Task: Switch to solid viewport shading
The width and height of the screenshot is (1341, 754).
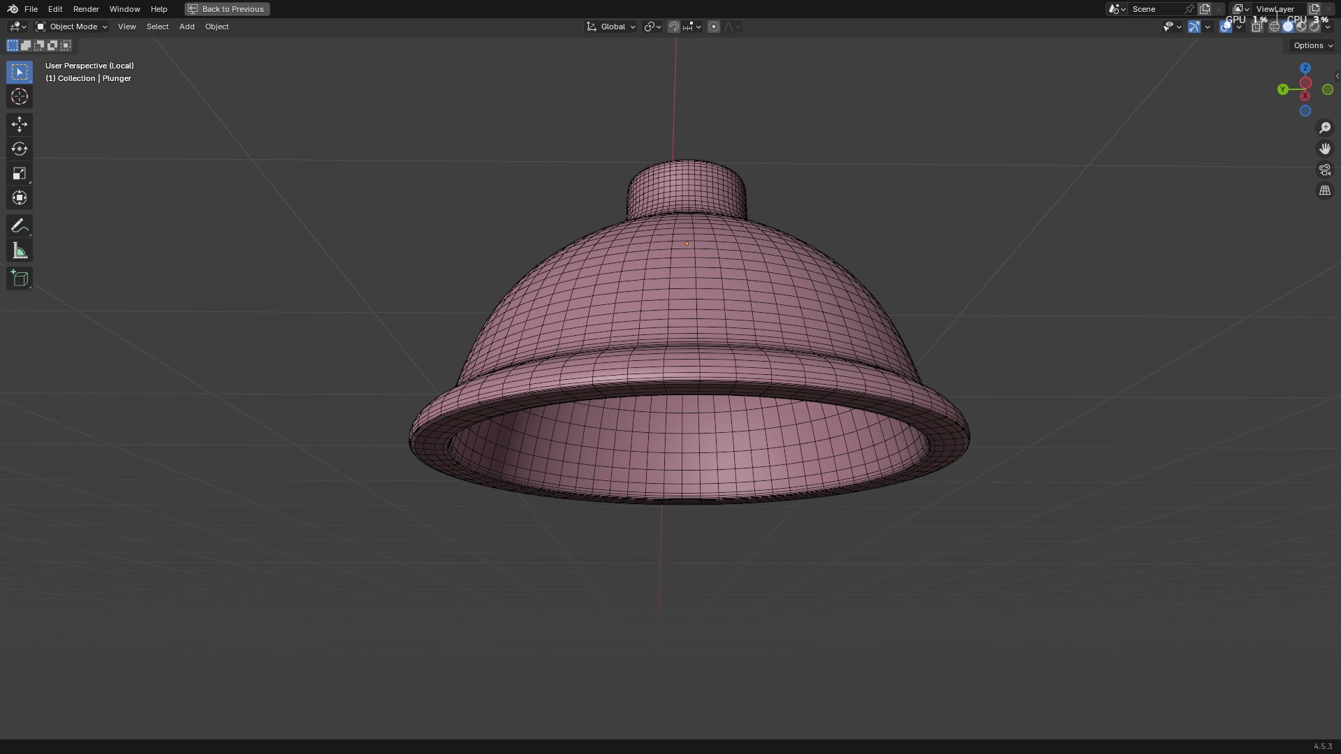Action: pos(1288,27)
